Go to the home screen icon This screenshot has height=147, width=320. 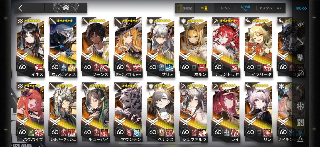pyautogui.click(x=66, y=8)
